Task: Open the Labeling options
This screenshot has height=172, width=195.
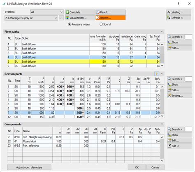Action: pyautogui.click(x=179, y=12)
